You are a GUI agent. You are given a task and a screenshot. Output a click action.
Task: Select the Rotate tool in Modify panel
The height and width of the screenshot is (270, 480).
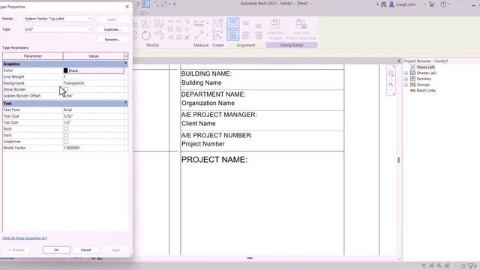point(146,35)
